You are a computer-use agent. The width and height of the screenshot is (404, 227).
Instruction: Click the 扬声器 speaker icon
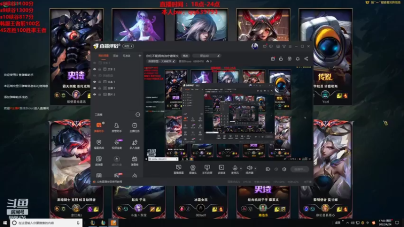(249, 168)
